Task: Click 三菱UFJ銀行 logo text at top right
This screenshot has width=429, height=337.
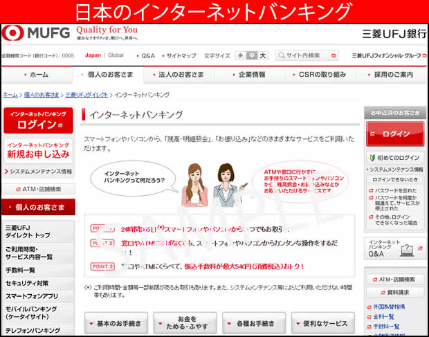Action: coord(394,34)
